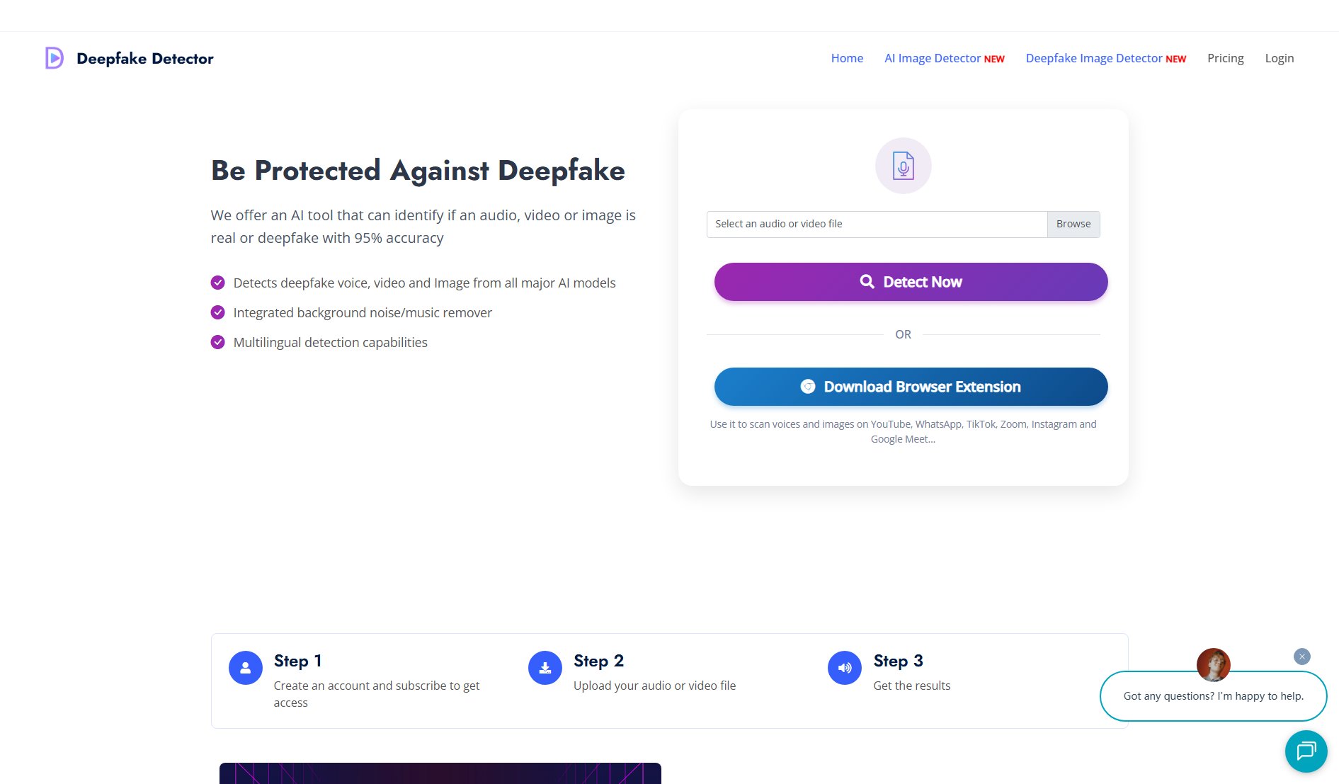Click the Deepfake Detector logo icon
This screenshot has width=1339, height=784.
(55, 58)
